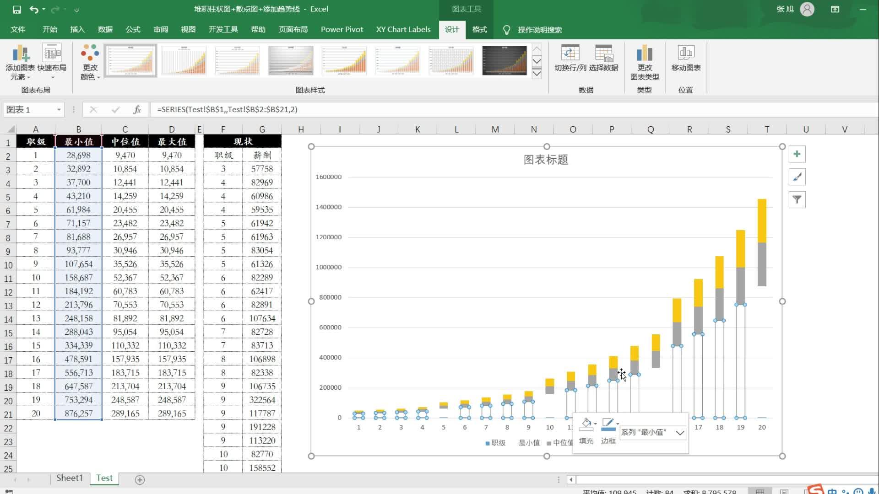Click the new sheet plus button
This screenshot has height=494, width=879.
coord(140,480)
